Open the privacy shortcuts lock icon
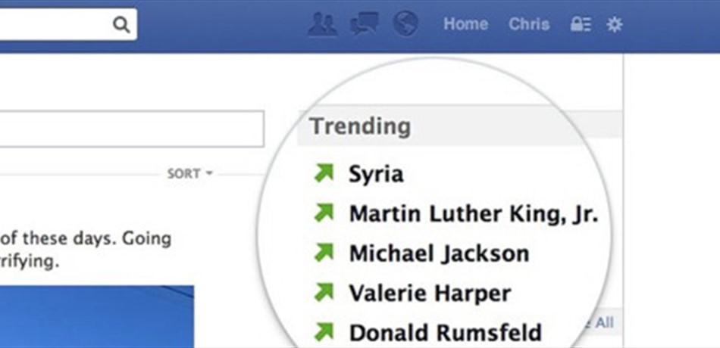 [x=581, y=24]
